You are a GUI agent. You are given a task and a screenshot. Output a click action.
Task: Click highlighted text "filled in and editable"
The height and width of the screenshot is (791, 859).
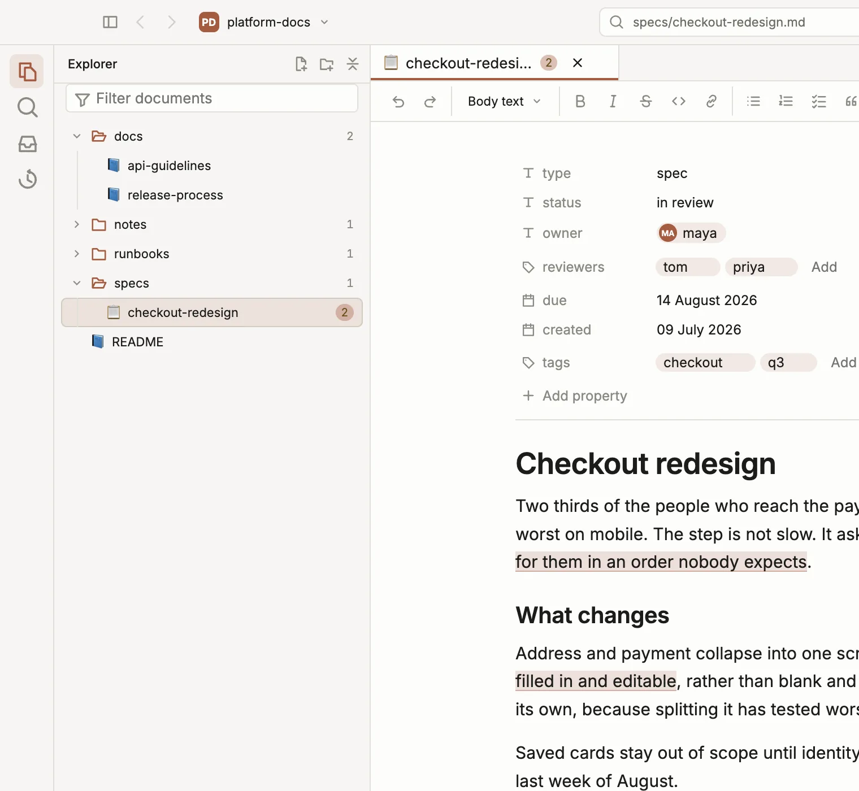click(596, 681)
